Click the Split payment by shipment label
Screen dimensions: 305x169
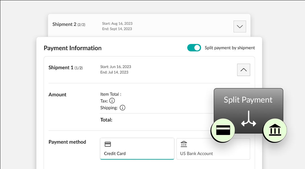coord(230,48)
